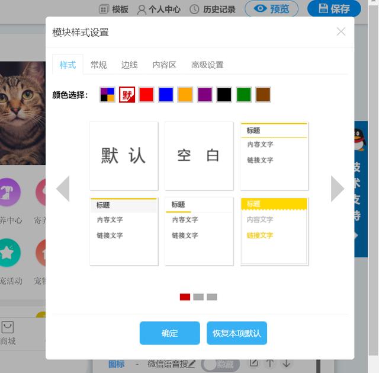Switch to the 样式 tab
The image size is (379, 373).
tap(68, 65)
